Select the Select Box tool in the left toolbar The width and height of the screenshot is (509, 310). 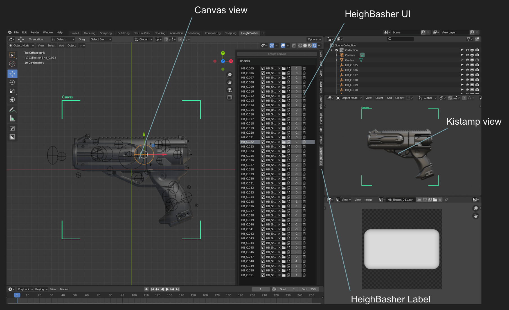click(12, 55)
